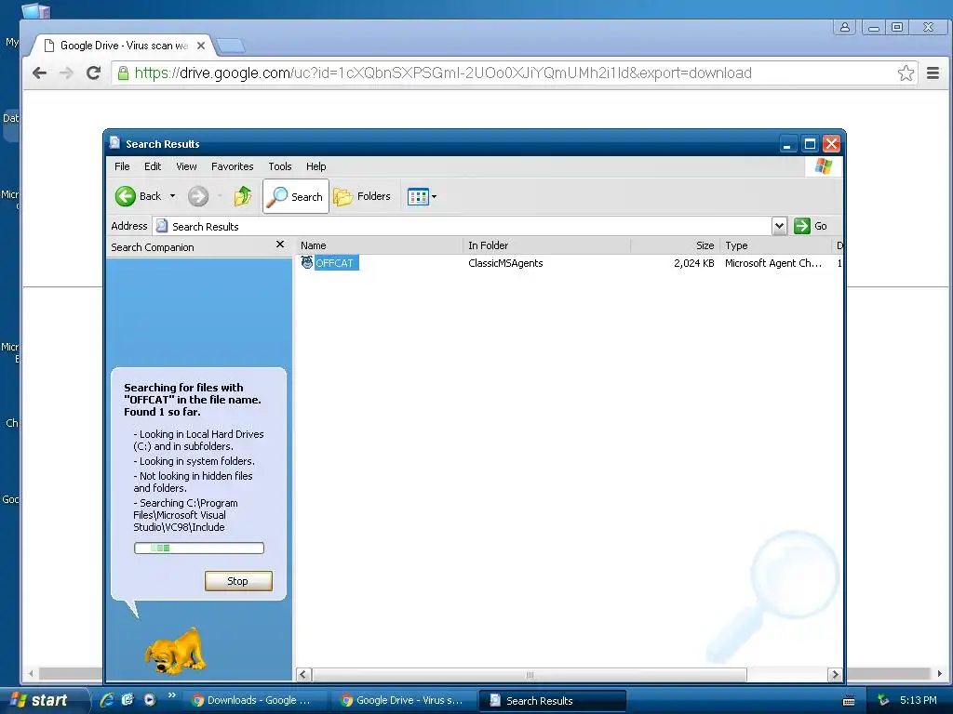Viewport: 953px width, 714px height.
Task: Open the File menu
Action: (122, 166)
